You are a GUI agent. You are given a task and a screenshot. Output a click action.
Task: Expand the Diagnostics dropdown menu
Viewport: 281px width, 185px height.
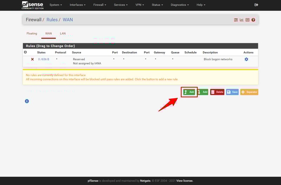[x=179, y=5]
